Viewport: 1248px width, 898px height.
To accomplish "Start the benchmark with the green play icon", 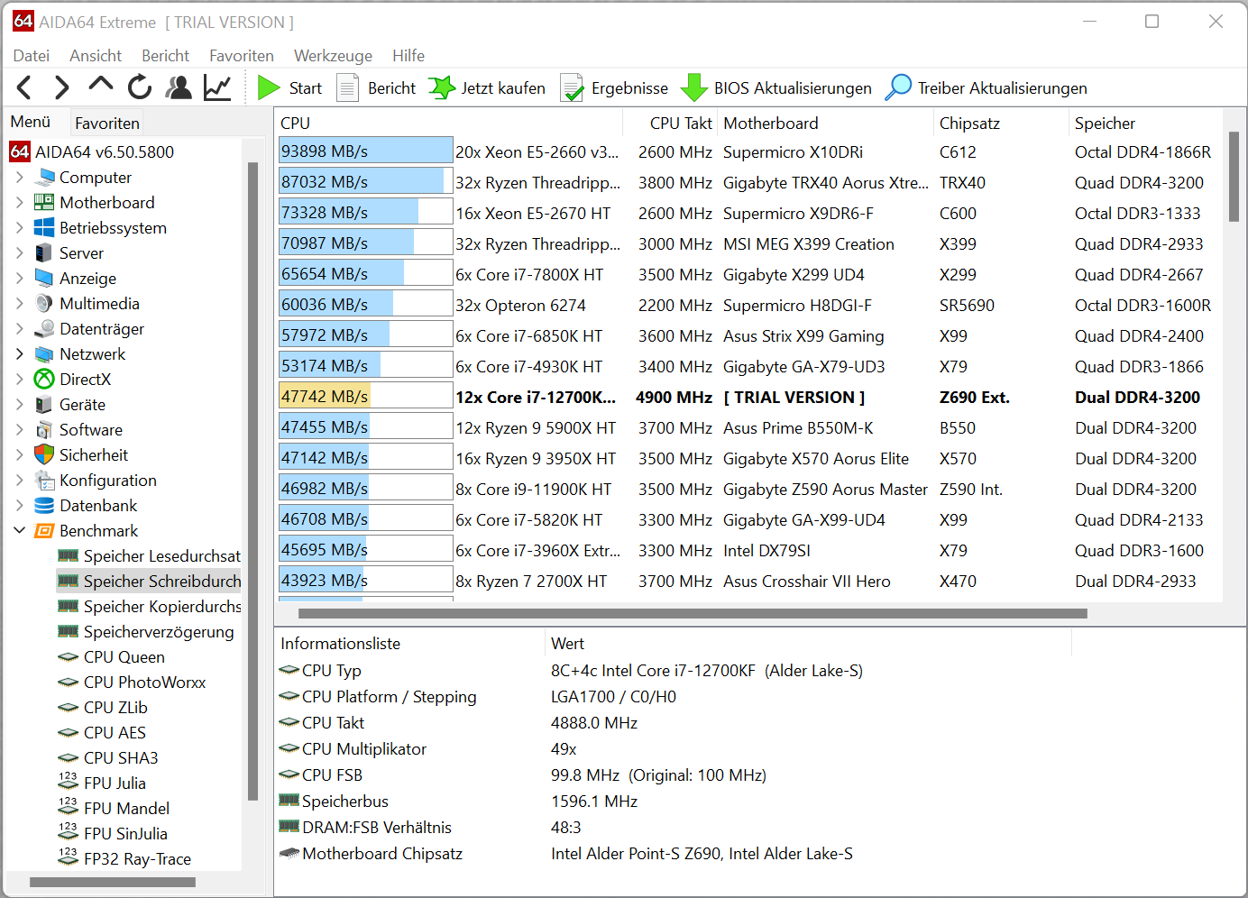I will 269,87.
